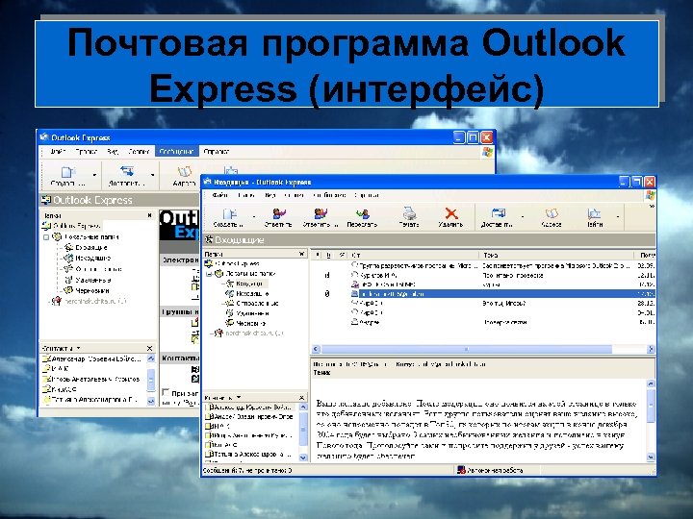Click priority (!) column header in message list
This screenshot has height=519, width=693.
317,255
